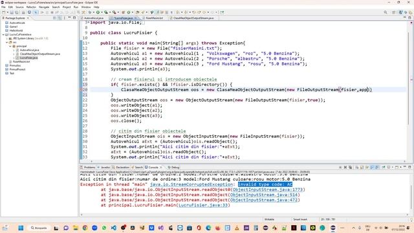This screenshot has width=414, height=233.
Task: Open the Source menu
Action: pyautogui.click(x=19, y=7)
